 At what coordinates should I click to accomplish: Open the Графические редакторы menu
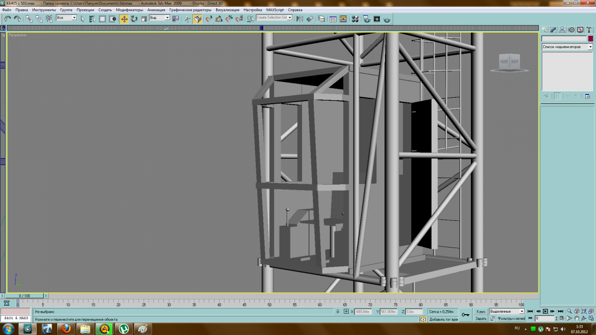[x=190, y=10]
